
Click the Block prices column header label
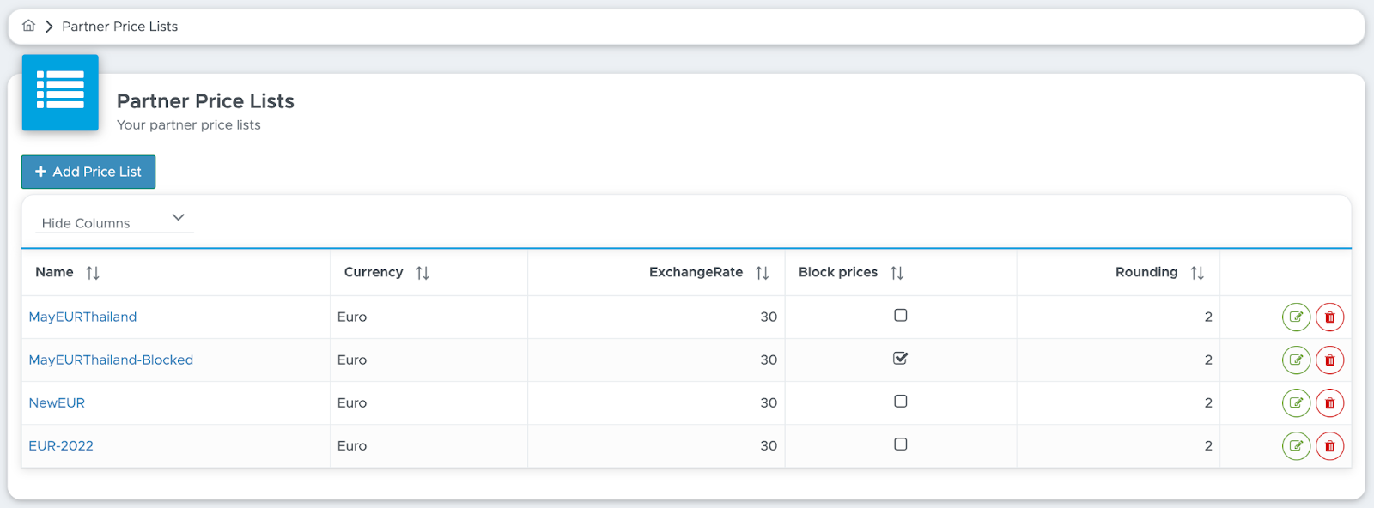point(838,272)
